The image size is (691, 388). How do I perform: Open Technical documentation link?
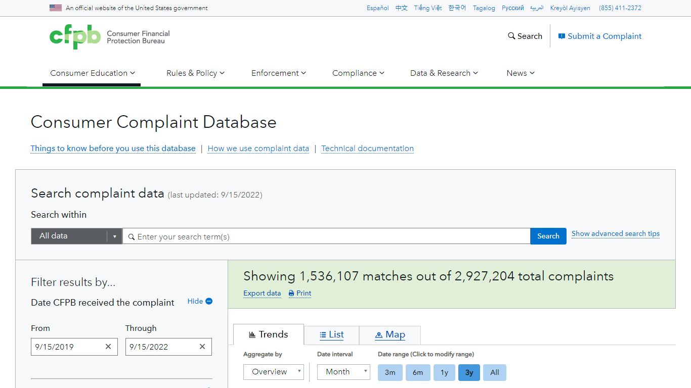pos(367,149)
